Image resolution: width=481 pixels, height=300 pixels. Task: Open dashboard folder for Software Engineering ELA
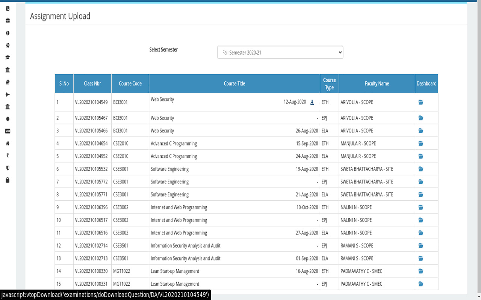(421, 194)
